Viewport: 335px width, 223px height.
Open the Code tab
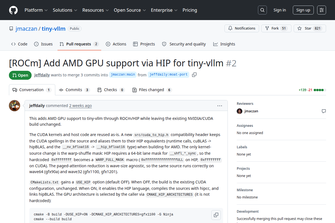click(x=19, y=44)
